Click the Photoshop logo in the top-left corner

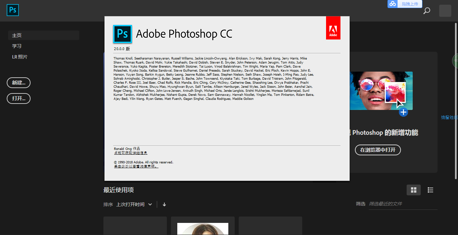(x=13, y=10)
